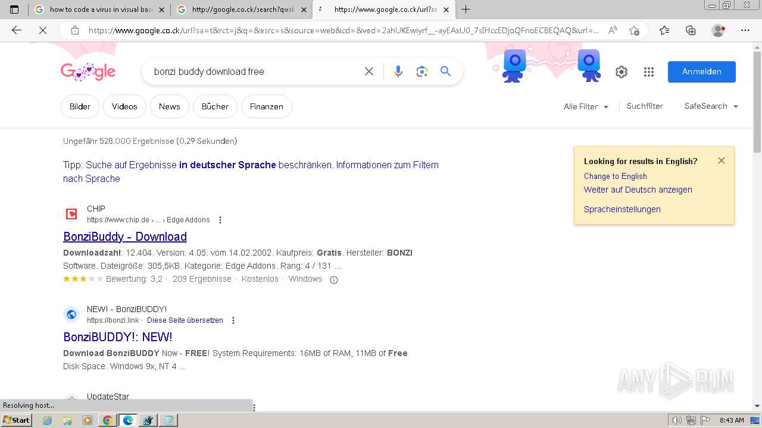This screenshot has height=428, width=762.
Task: Open a new browser tab
Action: pyautogui.click(x=466, y=10)
